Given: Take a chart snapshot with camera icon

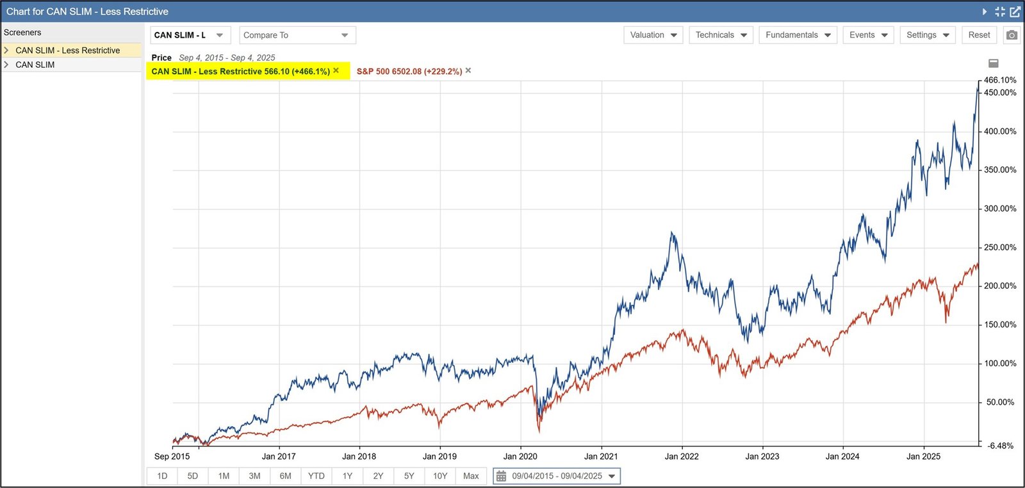Looking at the screenshot, I should 1012,35.
